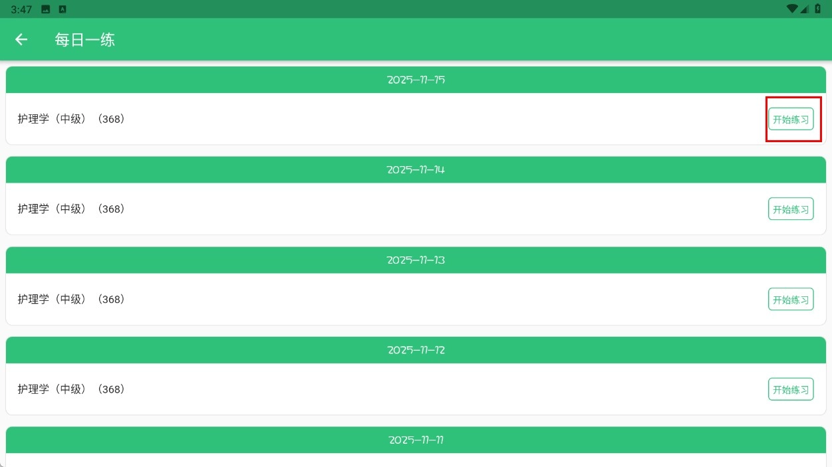832x467 pixels.
Task: Click the 3:47 clock in status bar
Action: (x=21, y=9)
